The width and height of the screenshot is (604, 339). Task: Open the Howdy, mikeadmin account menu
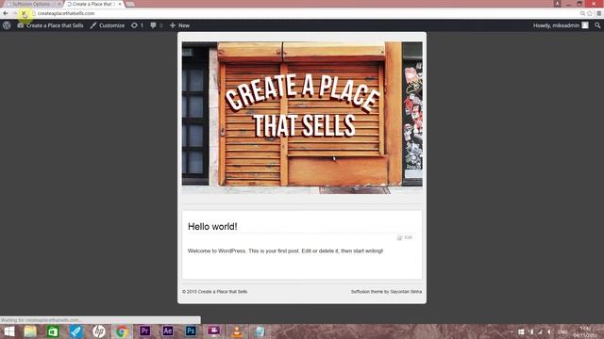(561, 25)
